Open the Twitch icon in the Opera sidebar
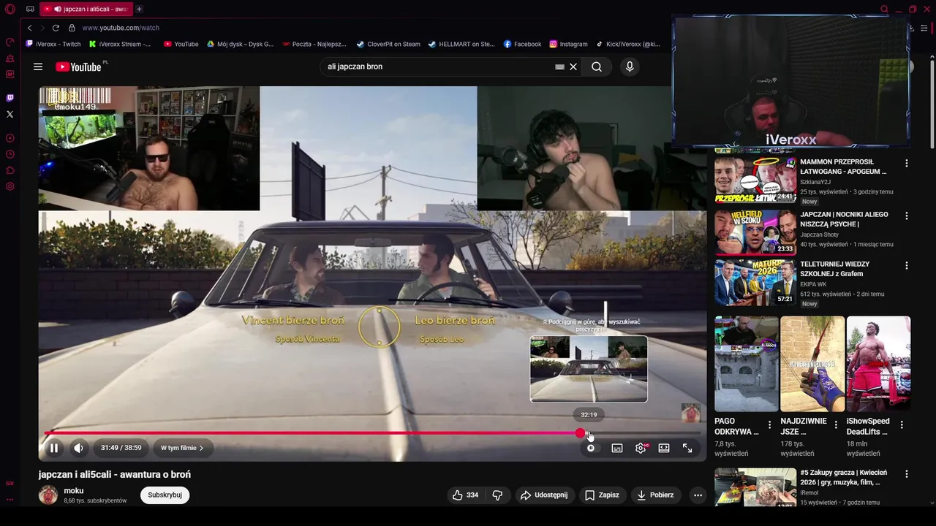 (10, 98)
